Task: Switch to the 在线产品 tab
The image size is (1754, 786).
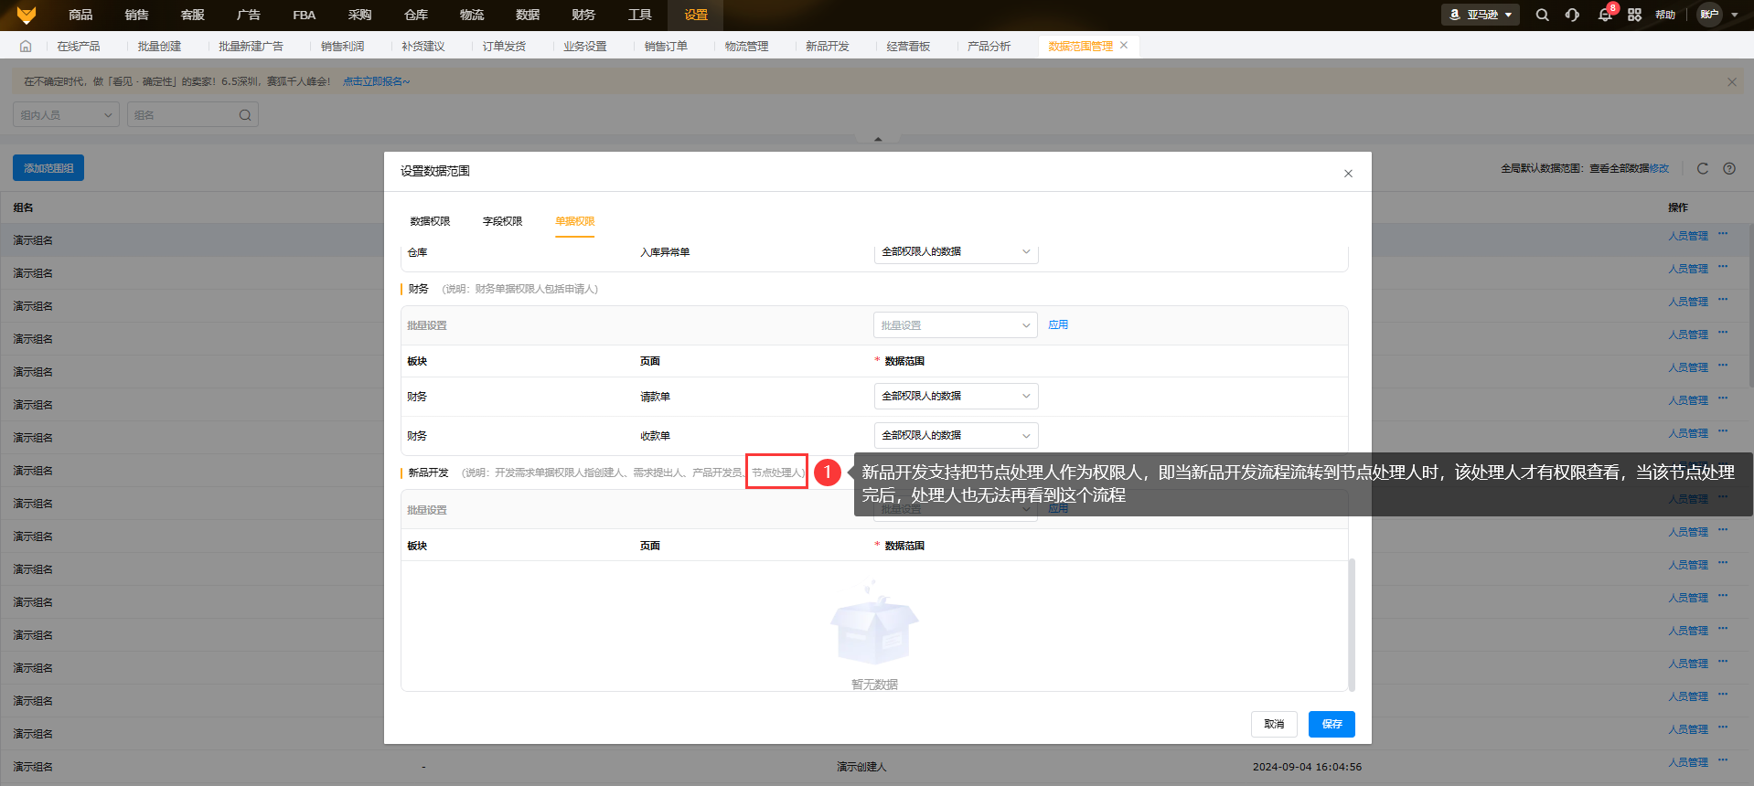Action: pos(79,46)
